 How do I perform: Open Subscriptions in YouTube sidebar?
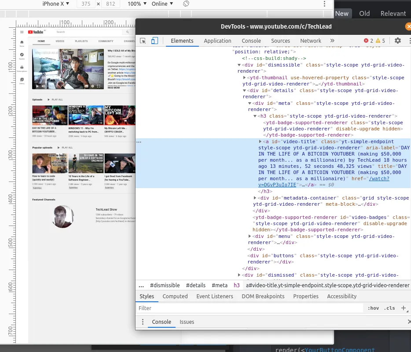point(22,69)
